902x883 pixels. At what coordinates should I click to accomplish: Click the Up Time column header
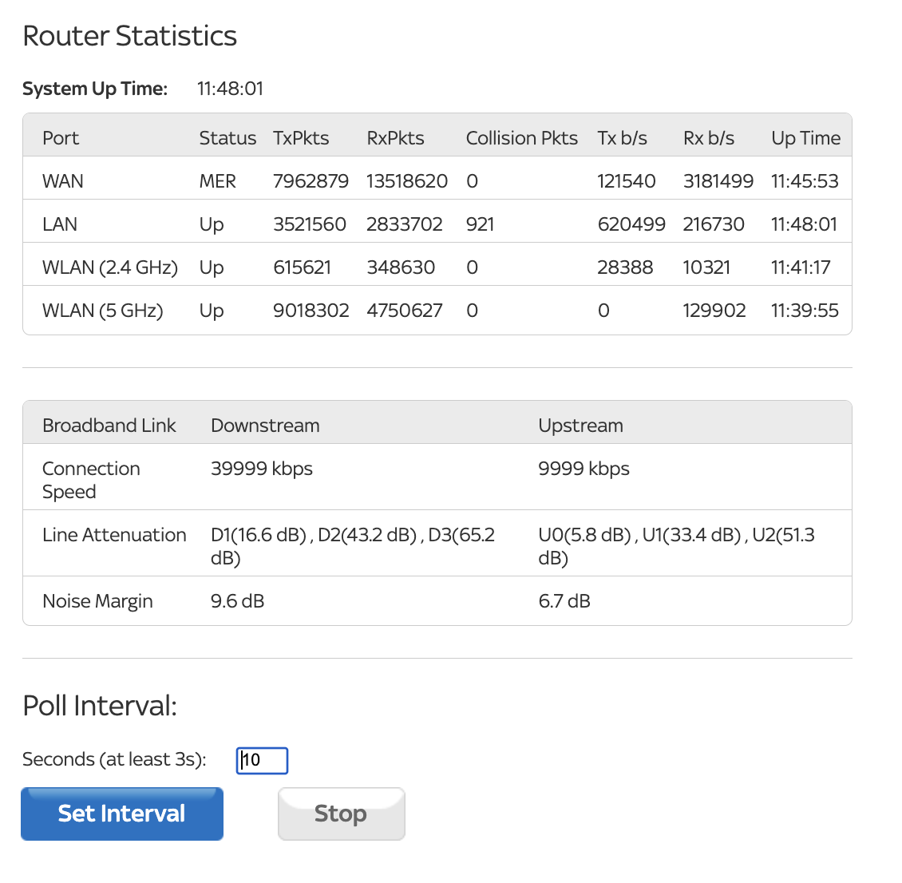pos(805,137)
